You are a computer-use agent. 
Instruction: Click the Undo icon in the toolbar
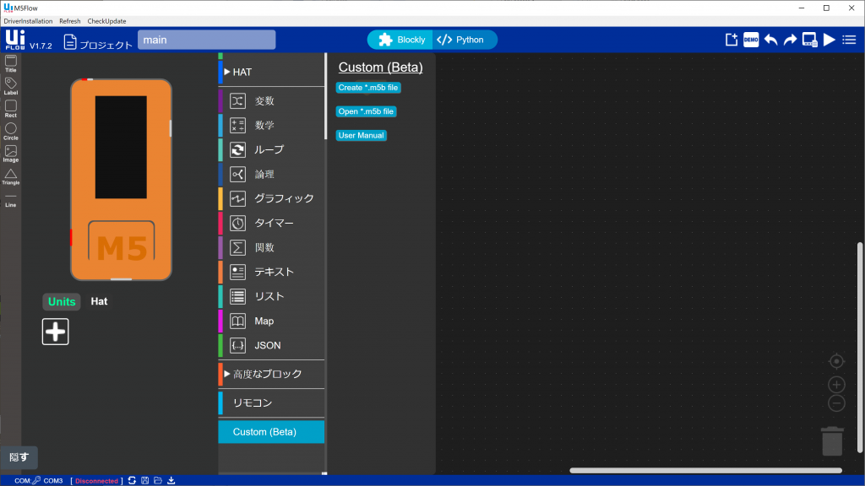770,39
